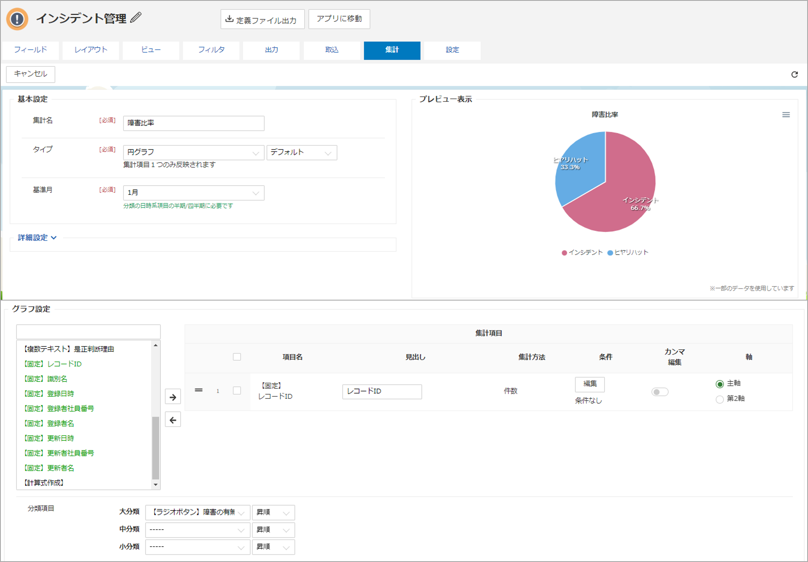
Task: Select the 集計 tab
Action: point(392,50)
